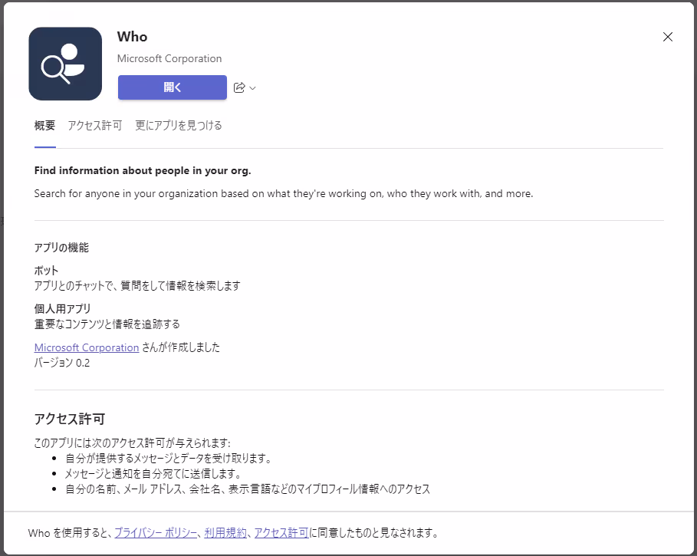697x556 pixels.
Task: Click the 'アプリとのチャットで' bot description
Action: click(x=137, y=285)
